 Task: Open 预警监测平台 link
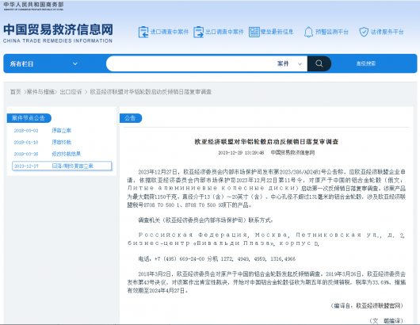pyautogui.click(x=332, y=32)
